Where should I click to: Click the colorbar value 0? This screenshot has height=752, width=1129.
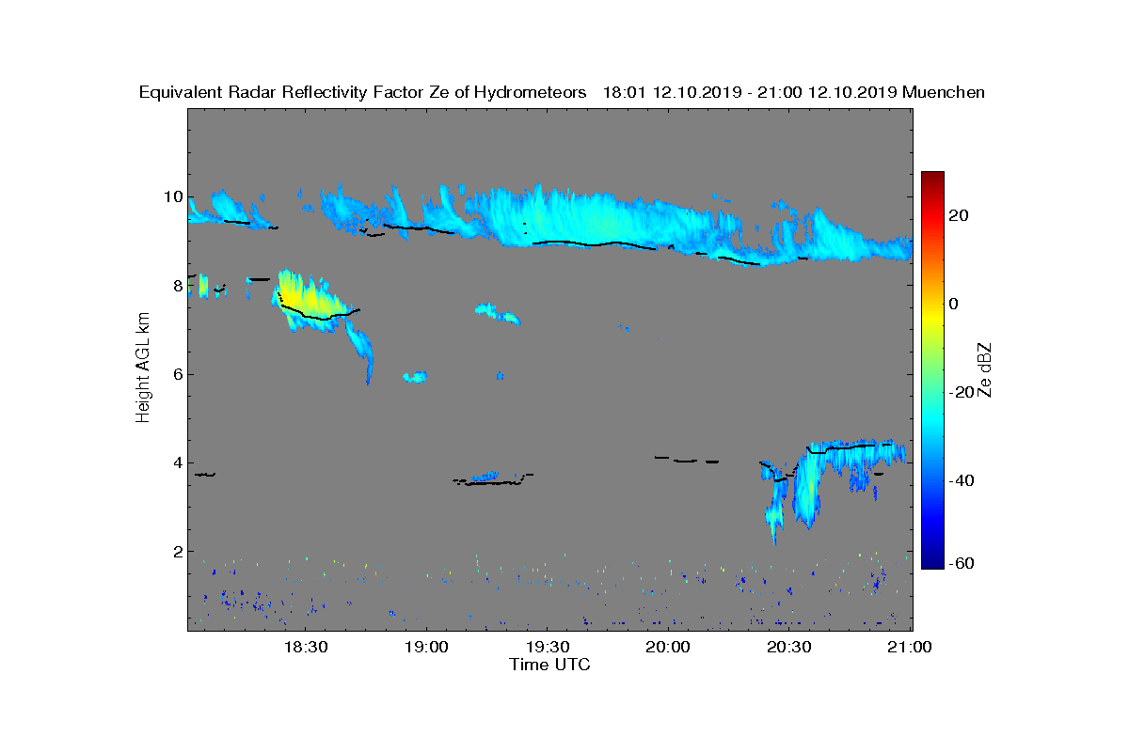coord(954,304)
